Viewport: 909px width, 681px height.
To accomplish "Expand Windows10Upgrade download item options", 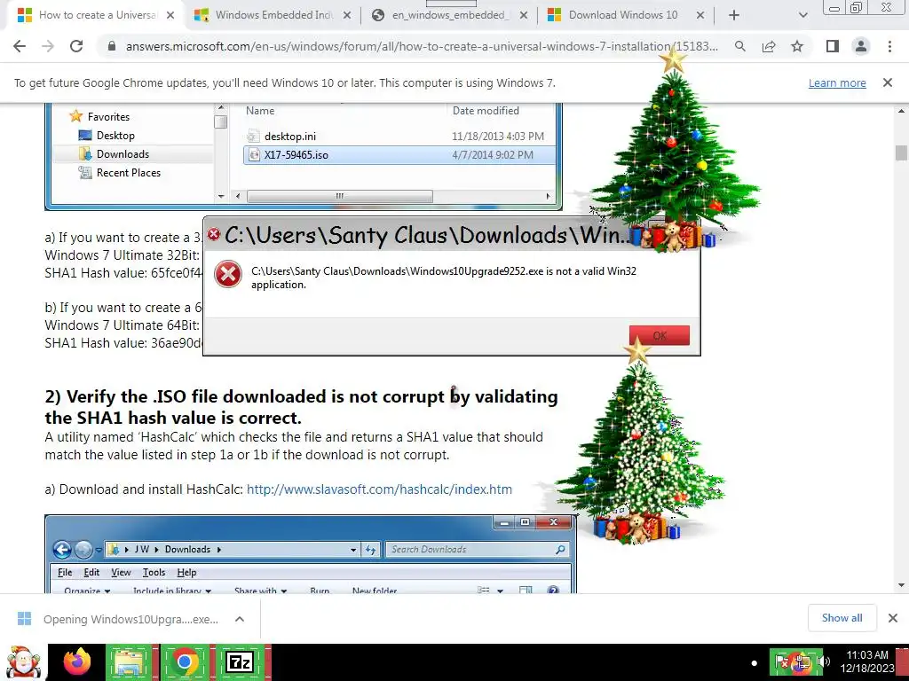I will coord(240,619).
